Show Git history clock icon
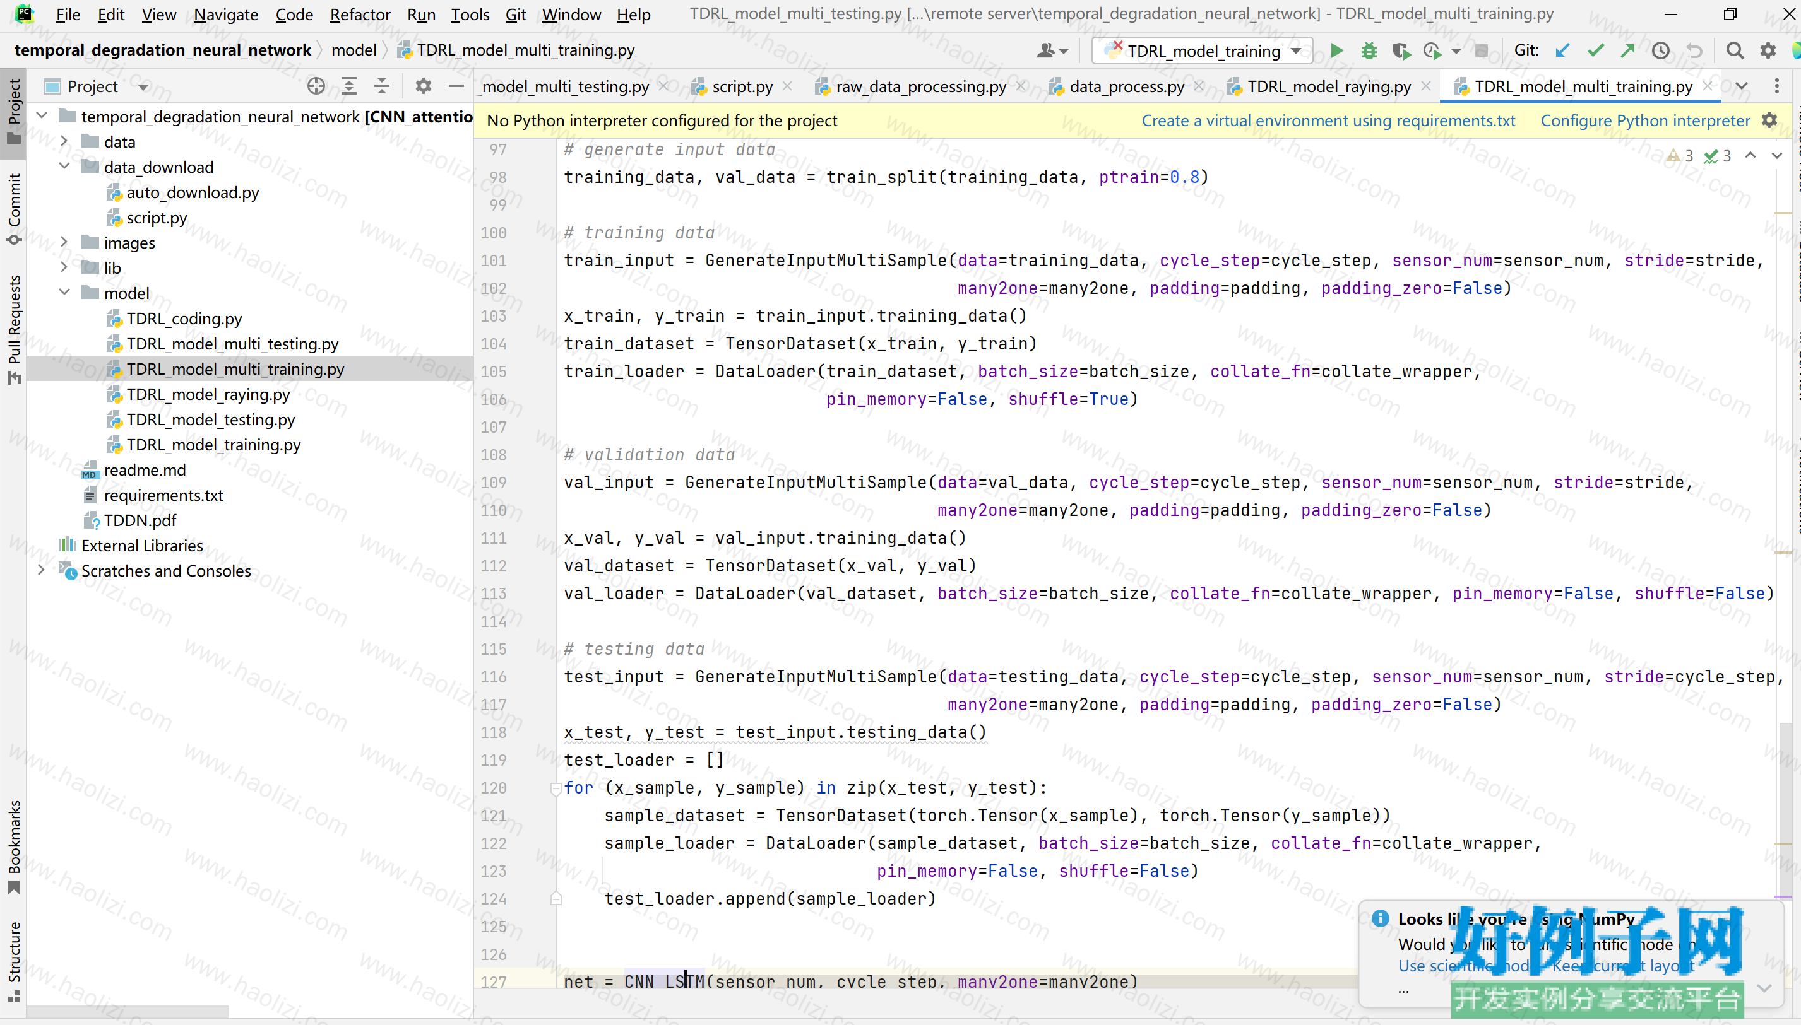 point(1660,50)
